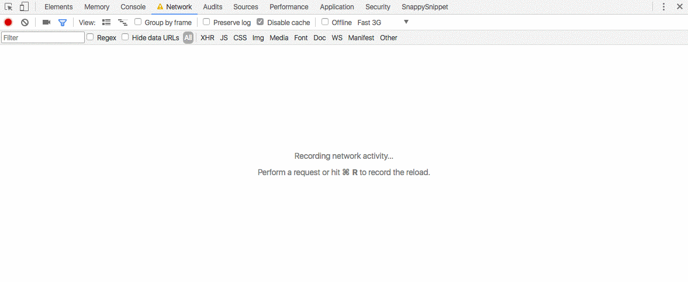688x282 pixels.
Task: Check Hide data URLs
Action: click(125, 37)
